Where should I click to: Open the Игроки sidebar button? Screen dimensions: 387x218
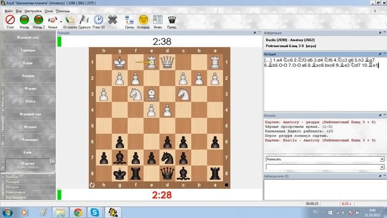point(30,127)
